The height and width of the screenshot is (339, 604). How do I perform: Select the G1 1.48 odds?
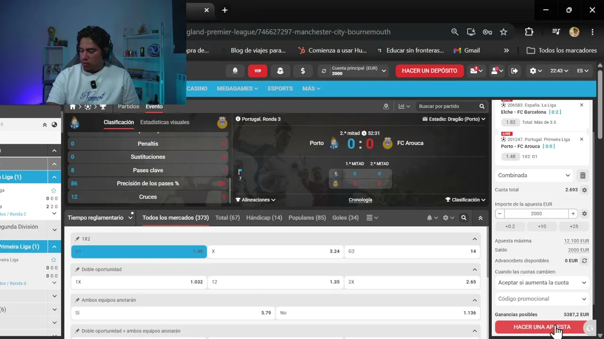(139, 251)
